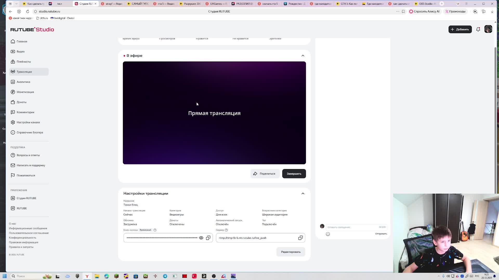This screenshot has height=280, width=499.
Task: Open the notifications bell
Action: [478, 29]
